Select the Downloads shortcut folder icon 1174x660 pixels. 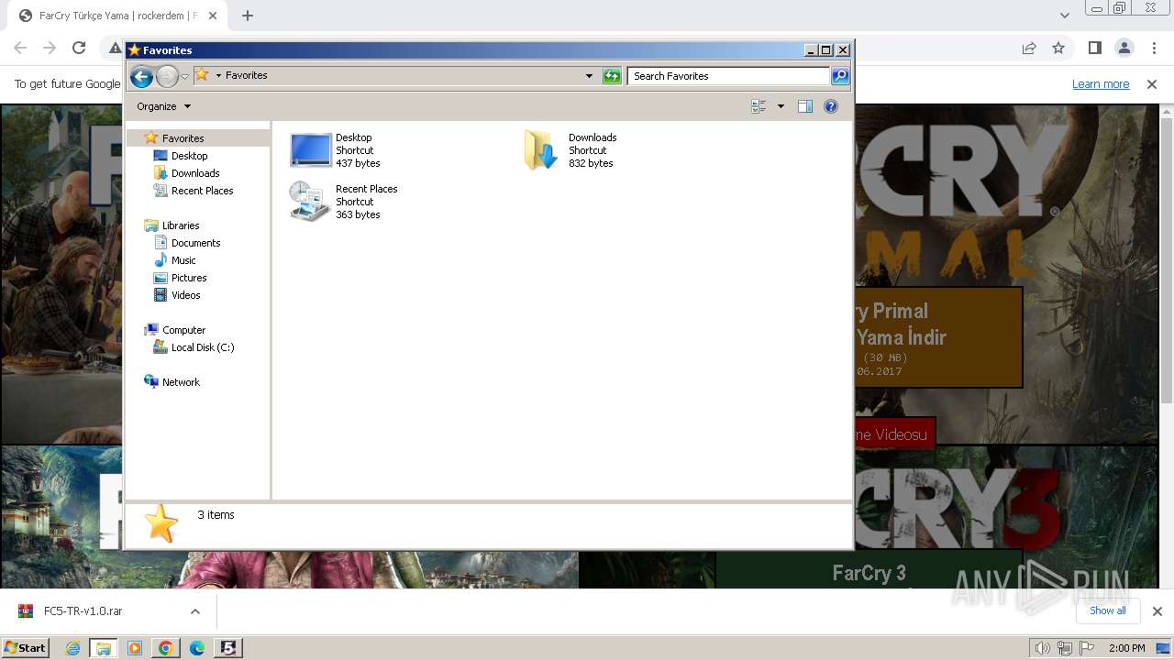coord(541,149)
